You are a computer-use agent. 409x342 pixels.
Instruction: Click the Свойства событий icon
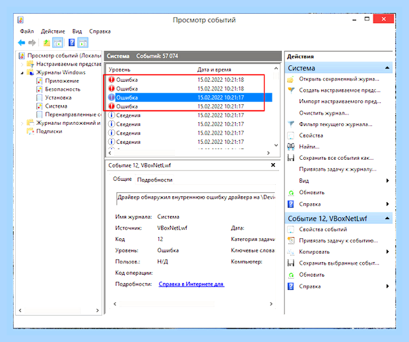click(x=290, y=230)
